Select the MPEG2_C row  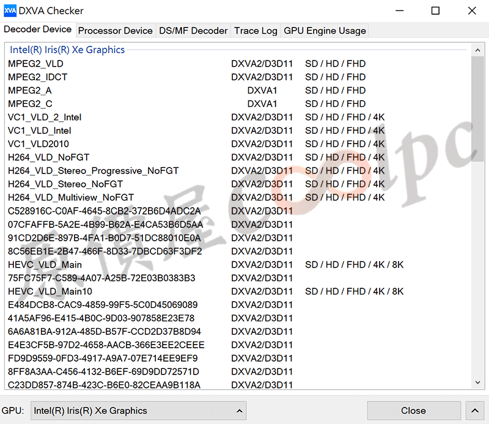(238, 104)
